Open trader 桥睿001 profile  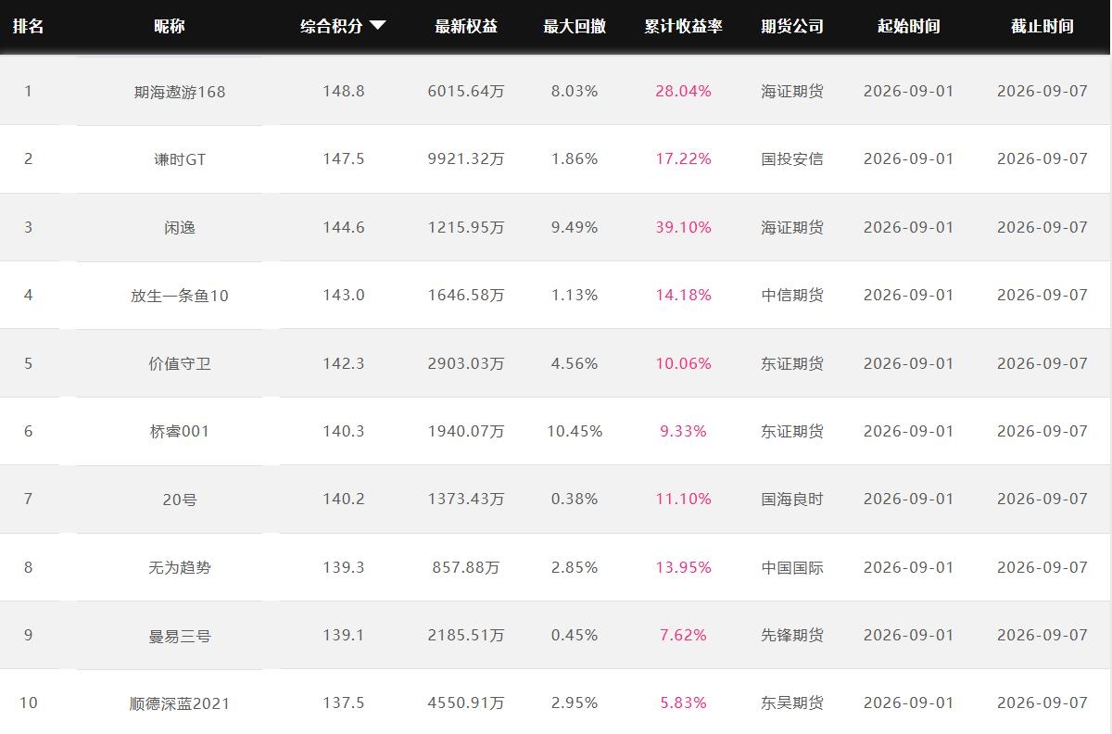[x=180, y=431]
